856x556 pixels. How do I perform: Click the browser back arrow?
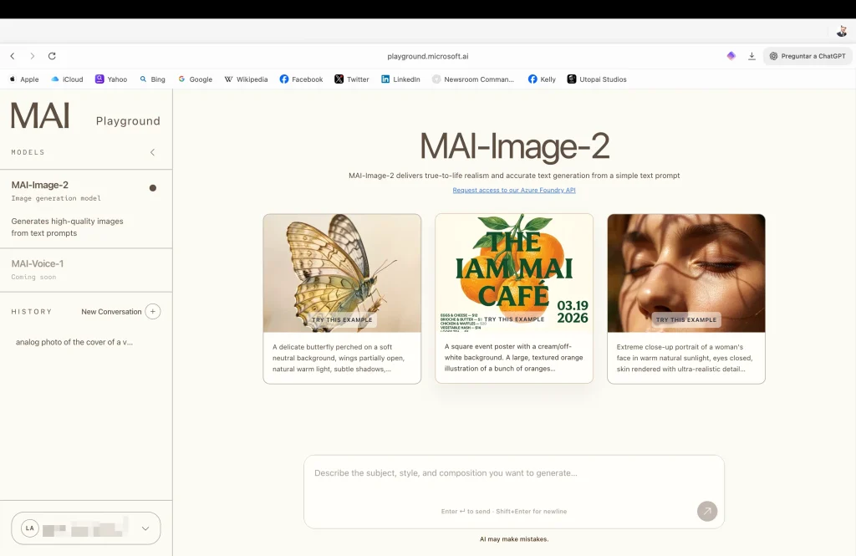coord(12,55)
